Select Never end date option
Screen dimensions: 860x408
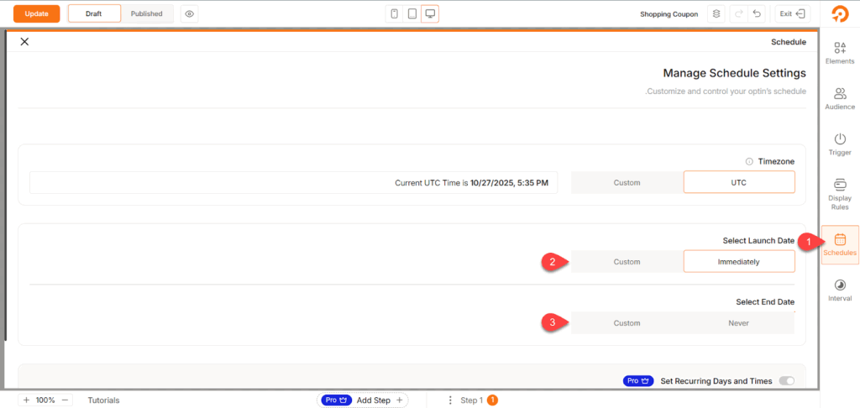point(739,323)
